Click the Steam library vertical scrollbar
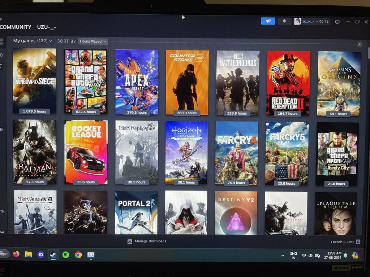 pyautogui.click(x=369, y=53)
